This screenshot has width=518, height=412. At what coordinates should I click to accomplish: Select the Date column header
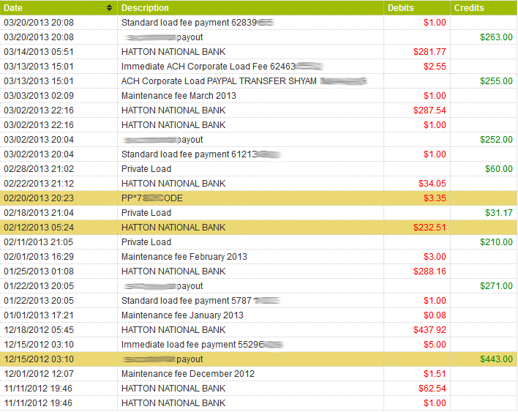pos(59,7)
